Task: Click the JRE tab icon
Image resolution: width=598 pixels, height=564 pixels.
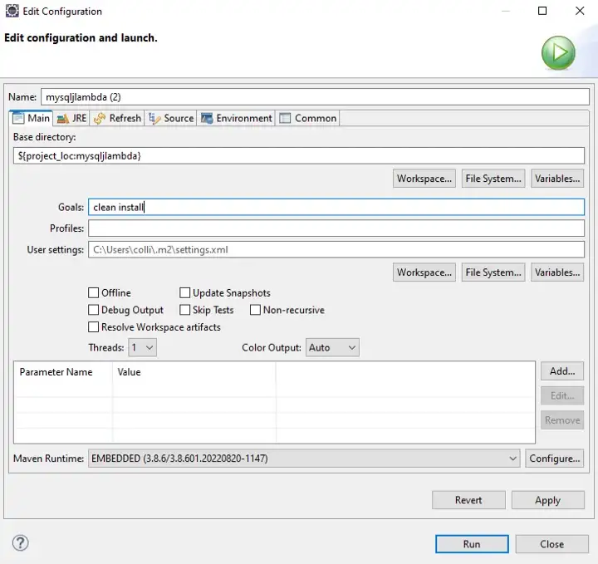Action: [62, 119]
